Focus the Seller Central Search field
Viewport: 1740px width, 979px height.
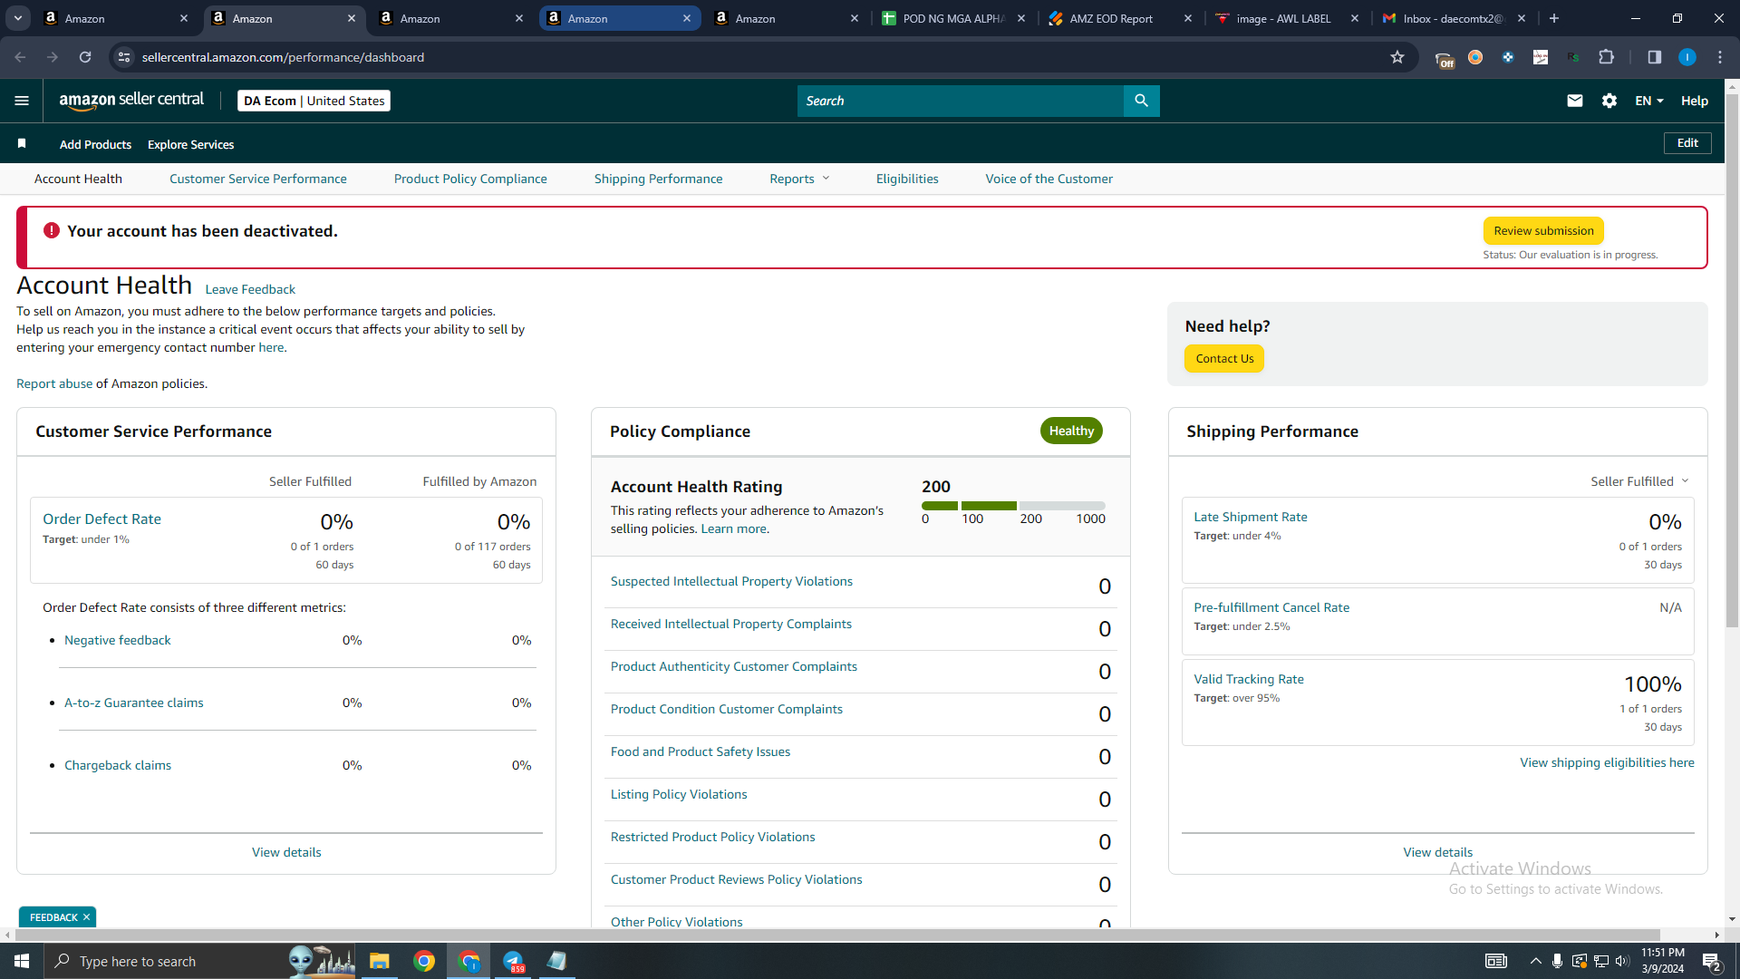coord(961,101)
